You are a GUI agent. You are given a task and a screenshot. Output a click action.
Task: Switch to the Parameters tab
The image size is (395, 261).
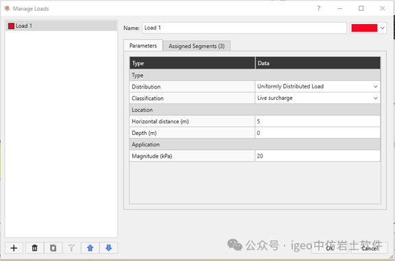point(143,46)
